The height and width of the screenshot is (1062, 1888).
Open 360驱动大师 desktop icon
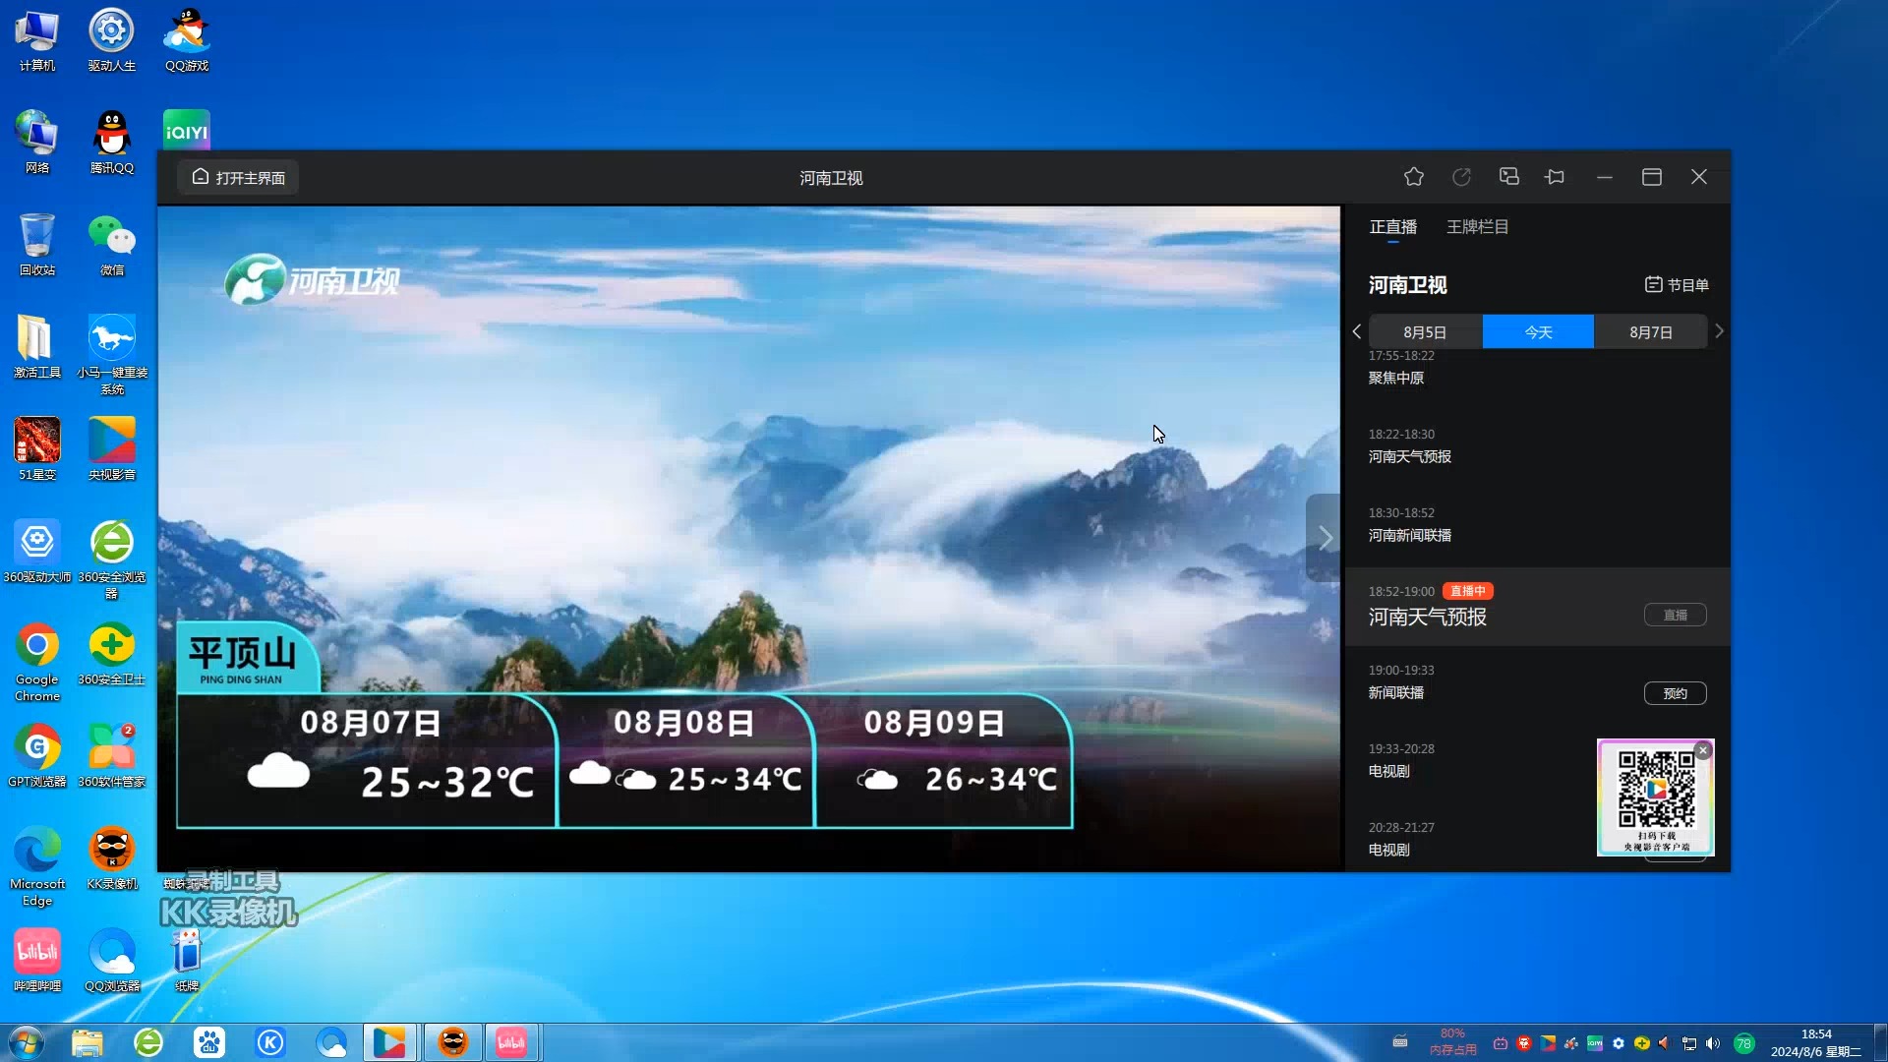click(x=36, y=553)
